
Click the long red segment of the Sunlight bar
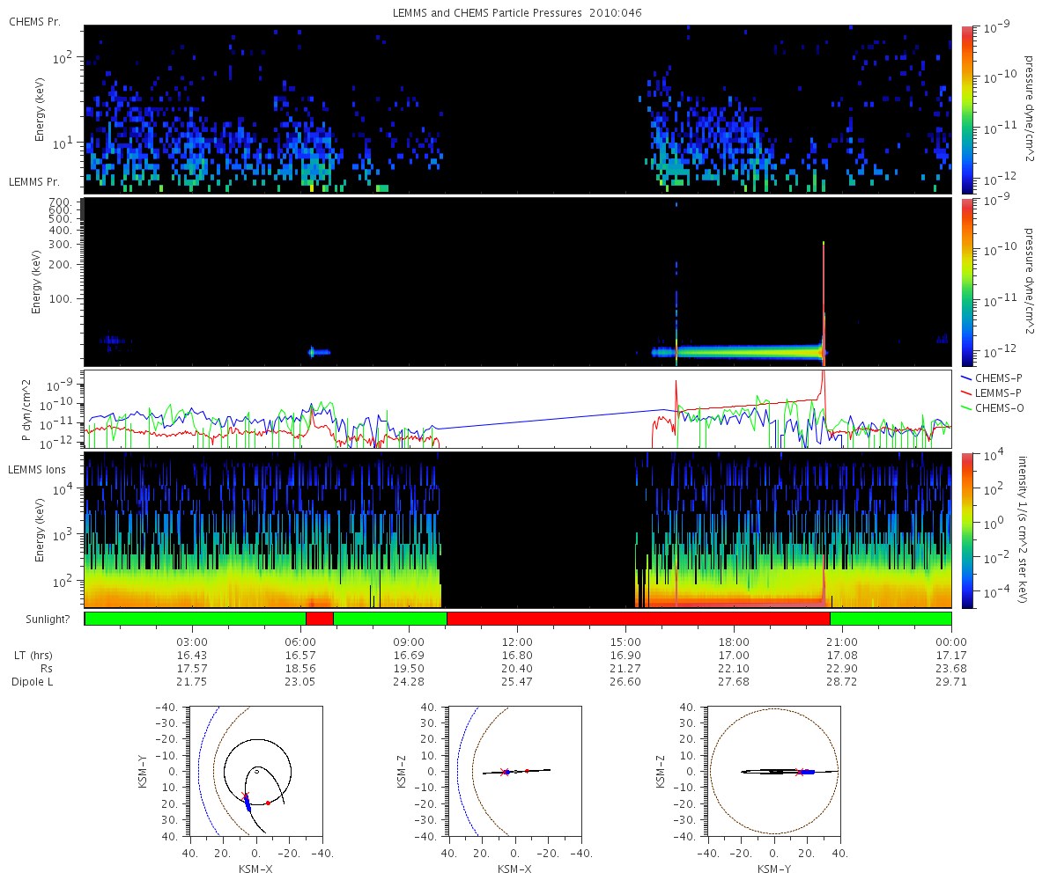tap(638, 619)
